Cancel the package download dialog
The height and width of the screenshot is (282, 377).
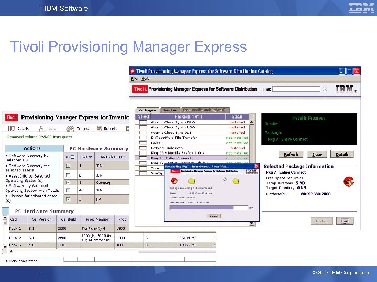coord(214,216)
